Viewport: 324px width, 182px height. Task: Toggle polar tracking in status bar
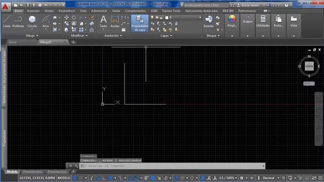[x=110, y=178]
